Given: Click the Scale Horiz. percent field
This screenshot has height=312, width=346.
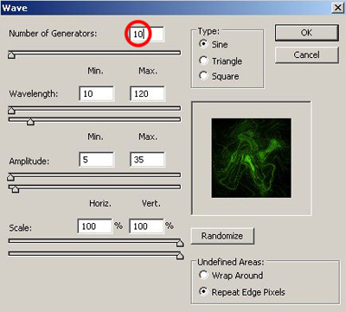Looking at the screenshot, I should click(95, 226).
